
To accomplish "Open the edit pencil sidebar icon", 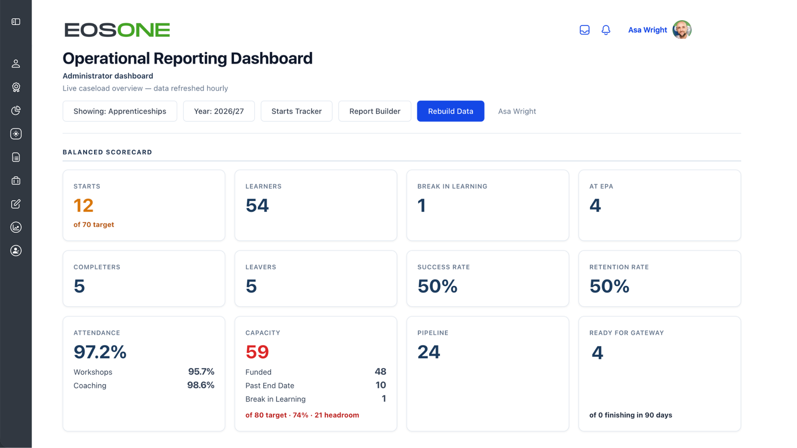I will 16,204.
